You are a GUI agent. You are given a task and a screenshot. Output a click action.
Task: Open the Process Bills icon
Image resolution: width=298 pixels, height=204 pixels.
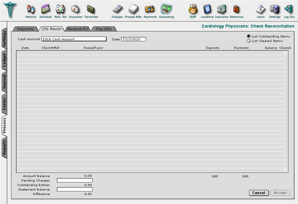pyautogui.click(x=133, y=9)
